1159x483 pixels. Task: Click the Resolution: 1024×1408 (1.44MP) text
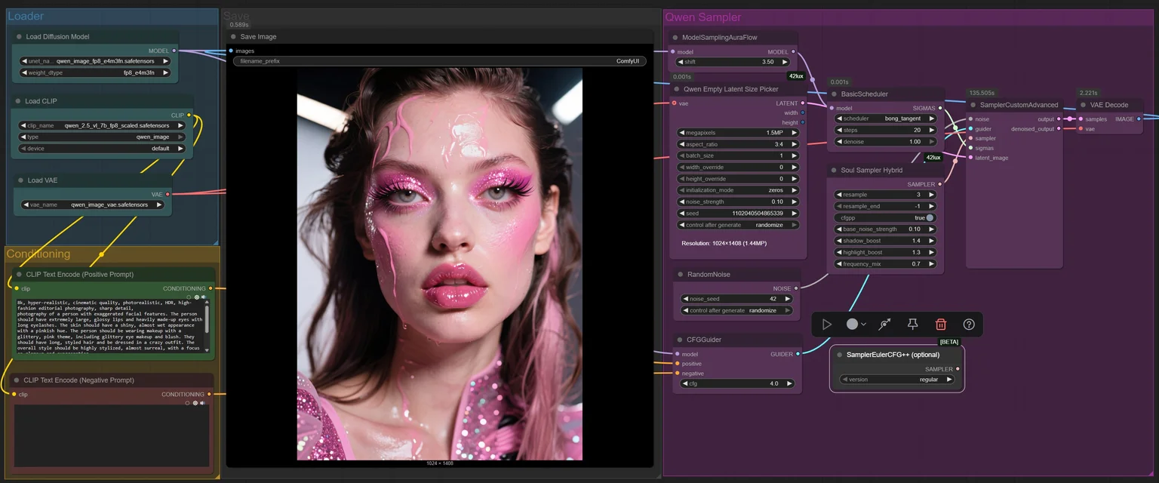click(724, 243)
